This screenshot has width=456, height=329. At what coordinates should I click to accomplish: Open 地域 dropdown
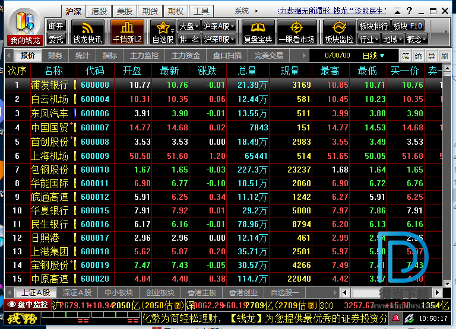click(x=392, y=39)
